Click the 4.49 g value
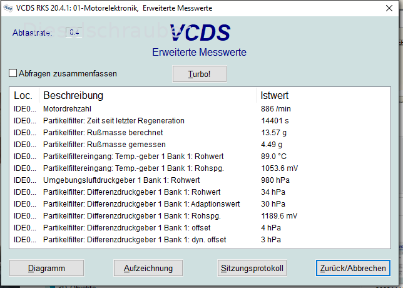The width and height of the screenshot is (403, 288). [272, 145]
